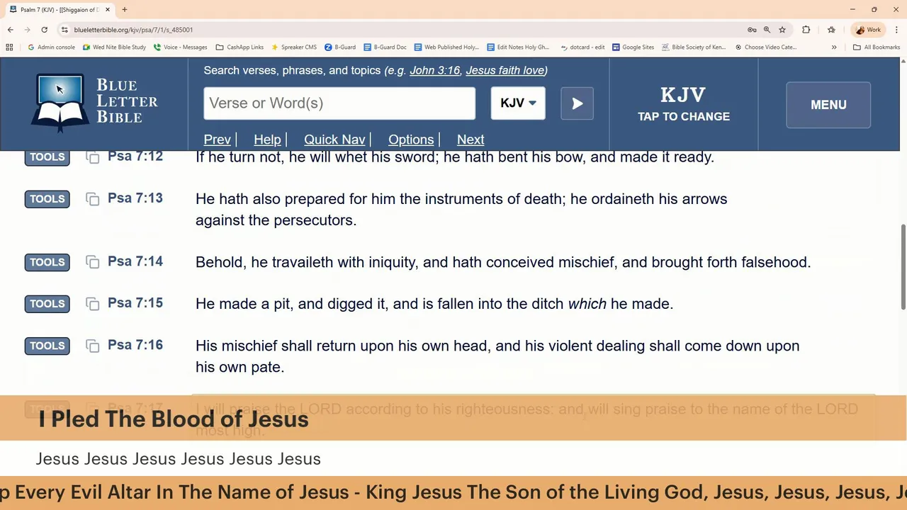Click Help link
The height and width of the screenshot is (510, 907).
[267, 140]
